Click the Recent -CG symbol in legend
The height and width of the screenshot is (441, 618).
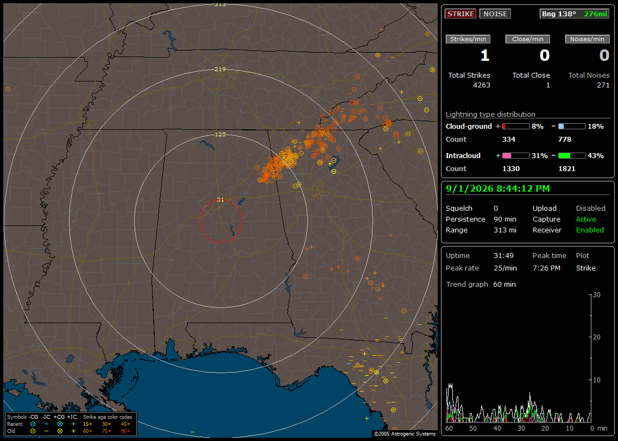(33, 424)
